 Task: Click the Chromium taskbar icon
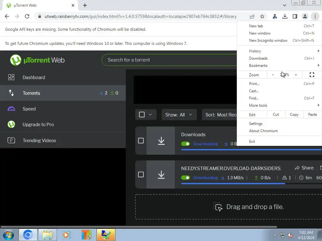pos(28,235)
